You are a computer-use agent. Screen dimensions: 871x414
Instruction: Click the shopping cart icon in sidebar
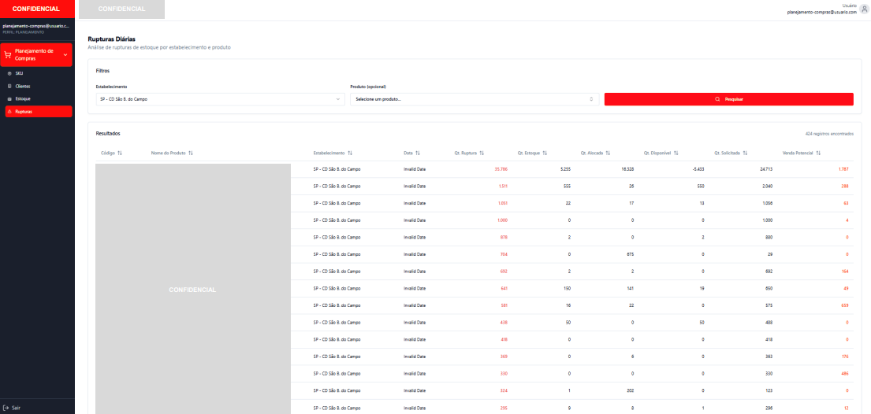8,55
